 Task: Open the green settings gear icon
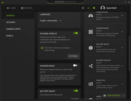(x=94, y=8)
